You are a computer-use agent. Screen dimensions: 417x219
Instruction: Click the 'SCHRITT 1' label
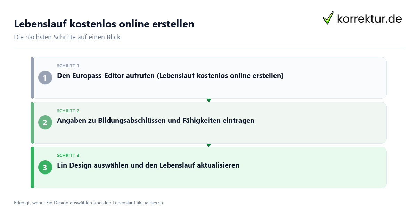click(x=68, y=66)
